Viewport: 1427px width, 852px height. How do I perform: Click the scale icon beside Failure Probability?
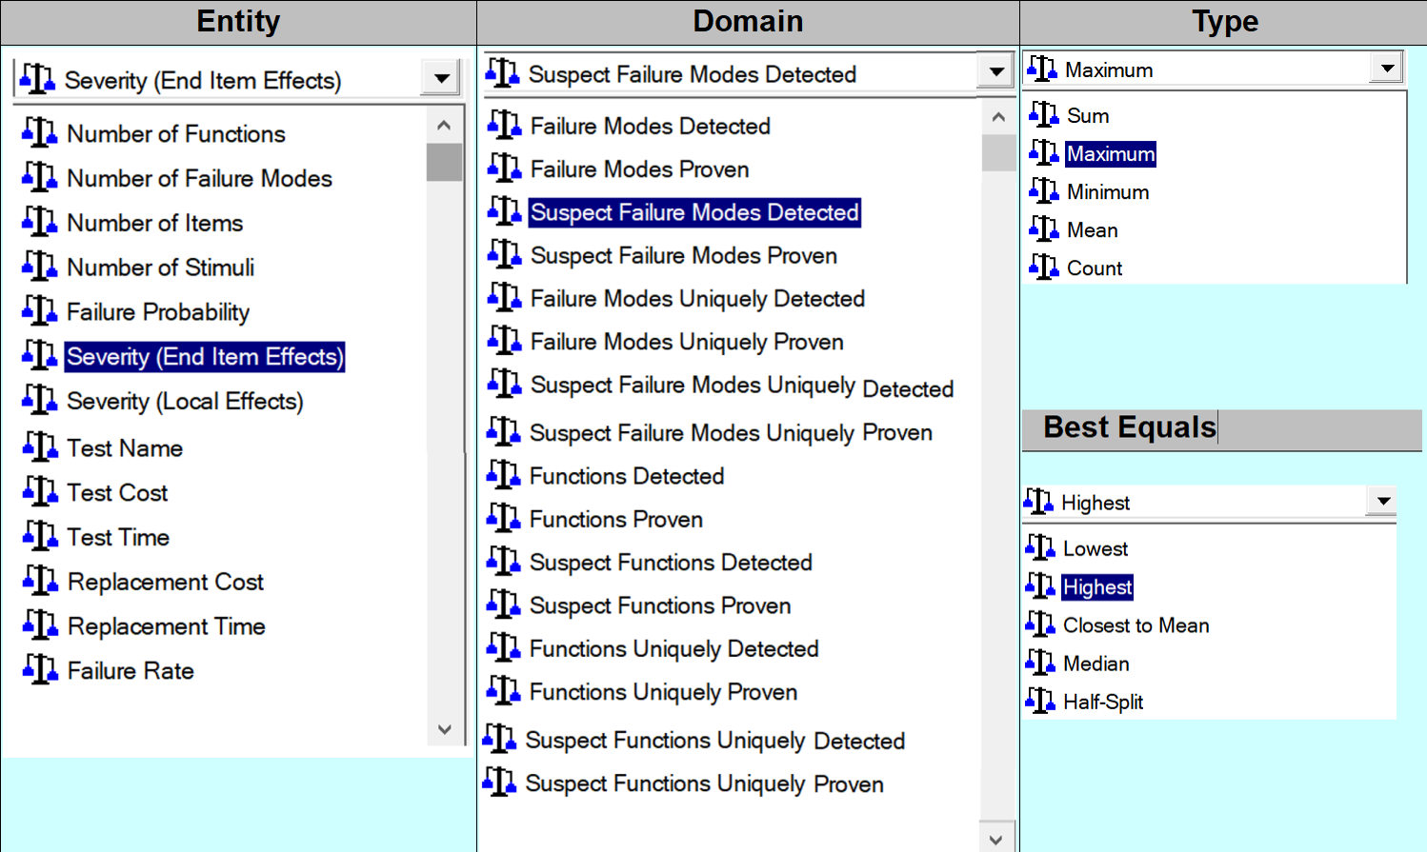pos(39,311)
